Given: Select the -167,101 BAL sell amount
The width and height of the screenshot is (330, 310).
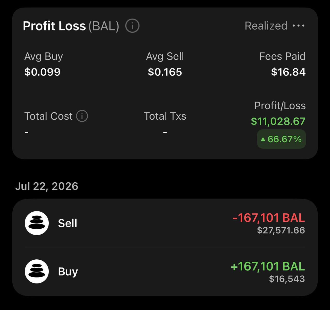Looking at the screenshot, I should tap(269, 218).
